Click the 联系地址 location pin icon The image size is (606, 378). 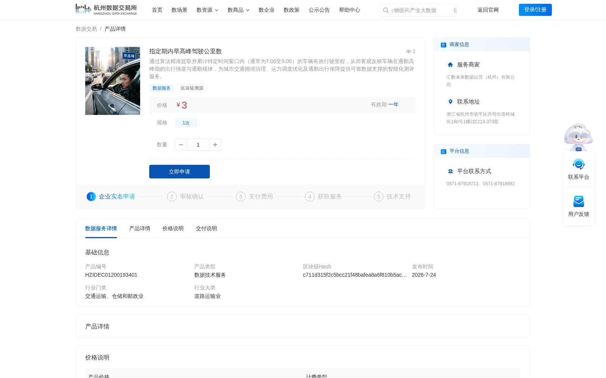(x=450, y=102)
